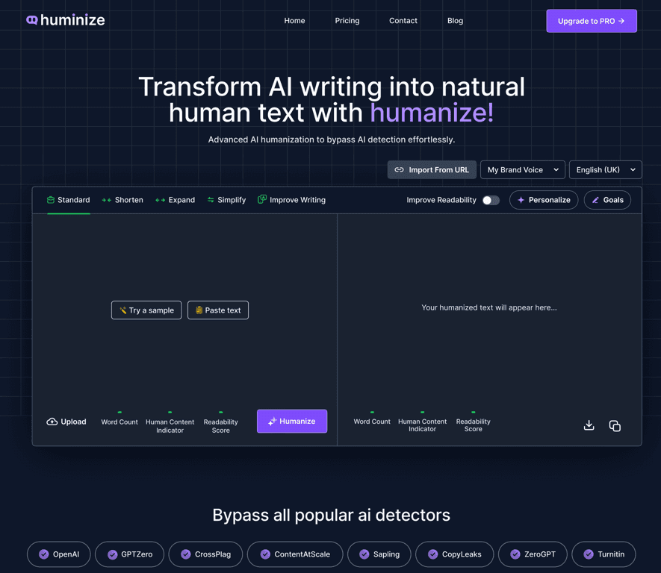Screen dimensions: 661x573
Task: Click the Try a sample button
Action: click(146, 310)
